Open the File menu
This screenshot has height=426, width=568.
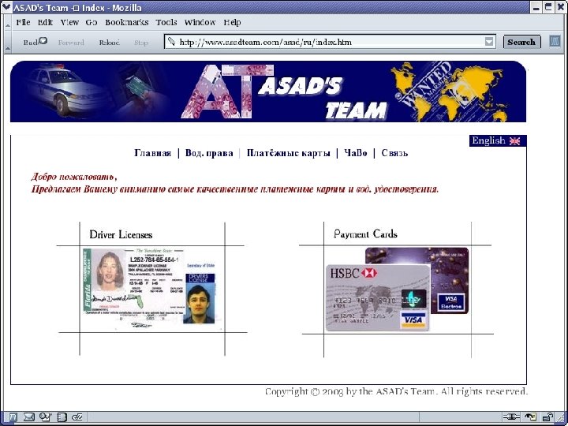click(x=23, y=22)
